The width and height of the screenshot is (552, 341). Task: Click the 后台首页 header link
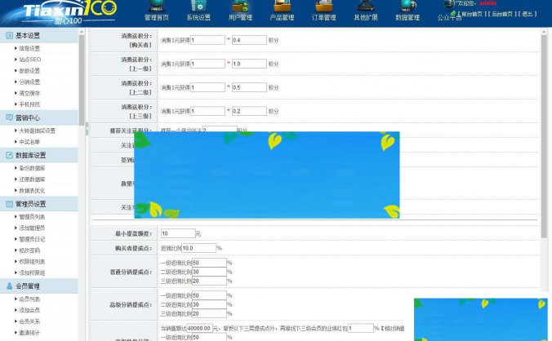[502, 14]
